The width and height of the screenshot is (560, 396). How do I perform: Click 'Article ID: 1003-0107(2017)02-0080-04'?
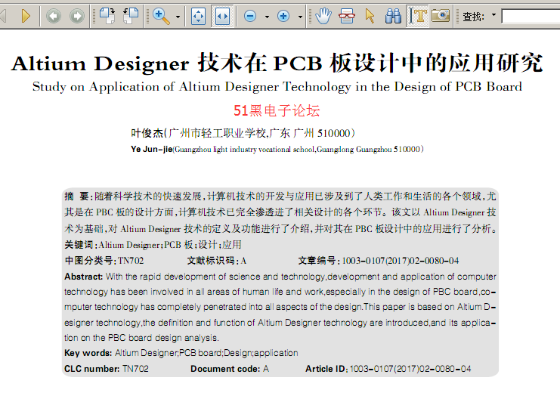[x=388, y=369]
